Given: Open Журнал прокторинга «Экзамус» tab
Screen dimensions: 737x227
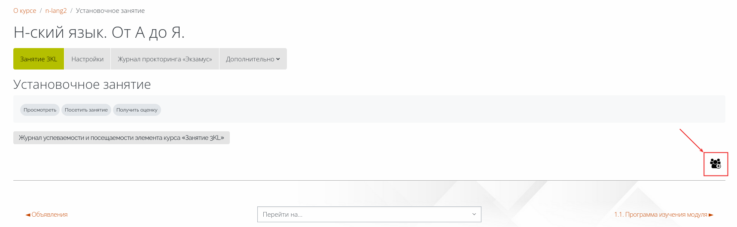Looking at the screenshot, I should [x=165, y=59].
